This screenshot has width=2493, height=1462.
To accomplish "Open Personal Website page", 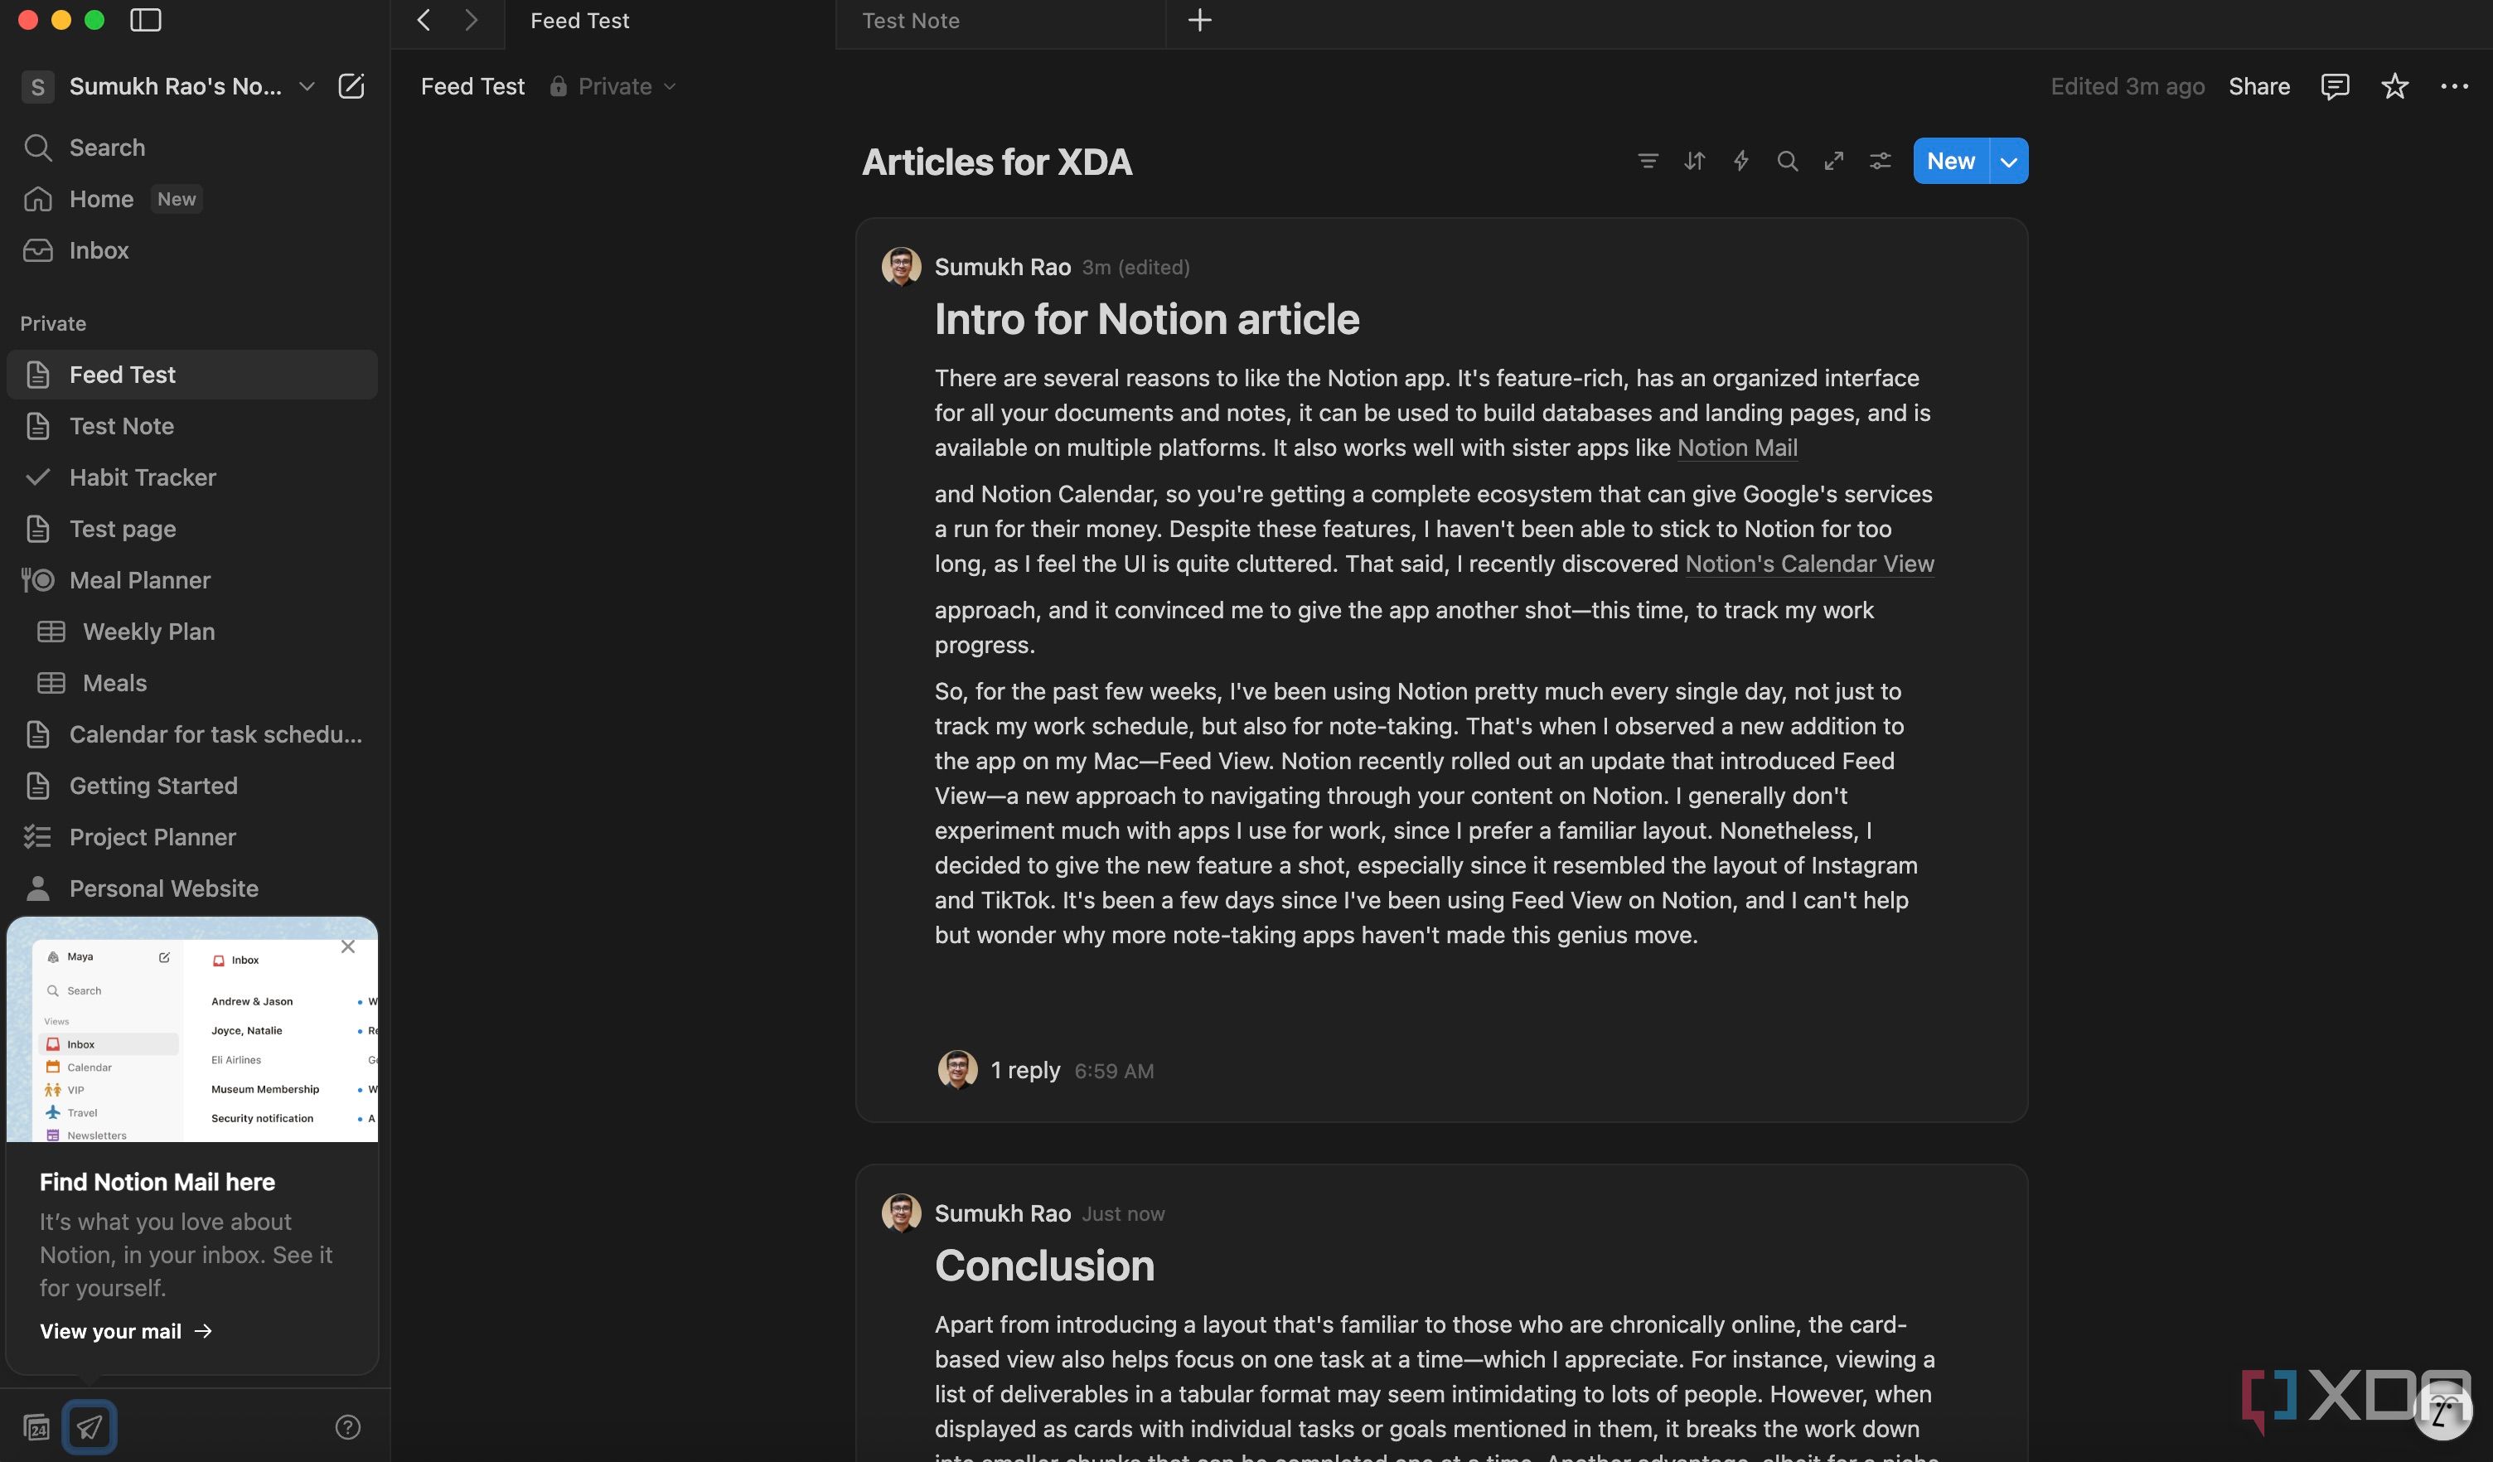I will (192, 889).
